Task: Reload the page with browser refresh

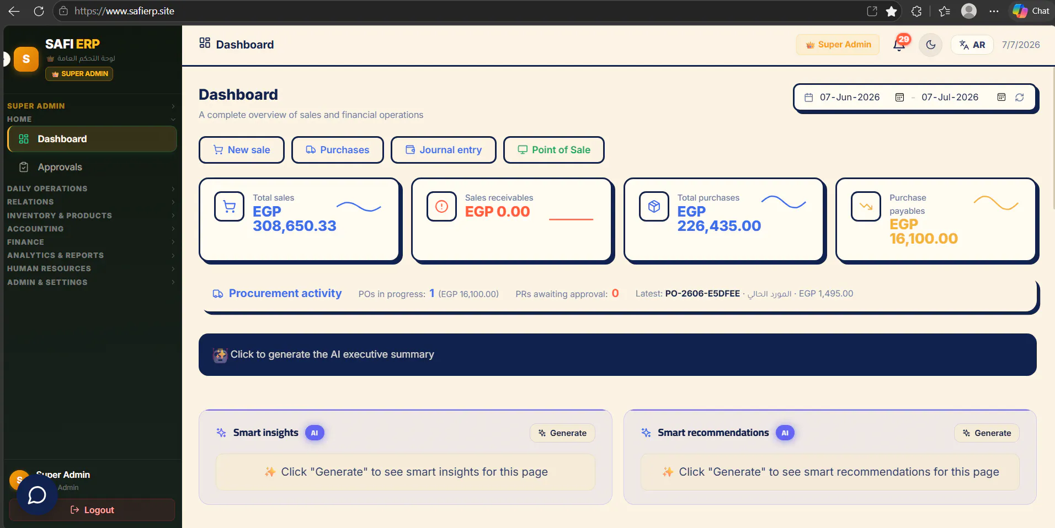Action: (39, 11)
